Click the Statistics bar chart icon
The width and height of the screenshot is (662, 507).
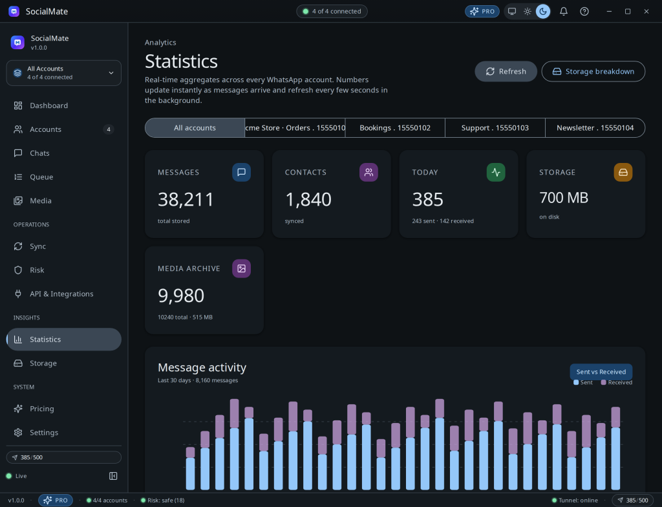click(x=18, y=340)
